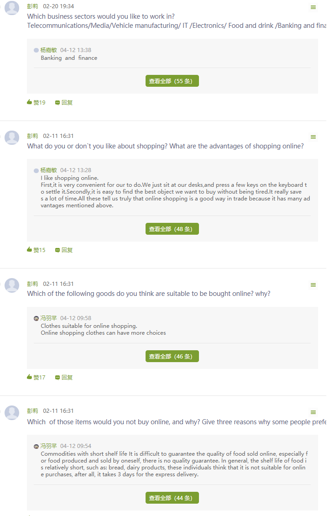The height and width of the screenshot is (516, 329).
Task: Reply to the suitable goods post
Action: (64, 377)
